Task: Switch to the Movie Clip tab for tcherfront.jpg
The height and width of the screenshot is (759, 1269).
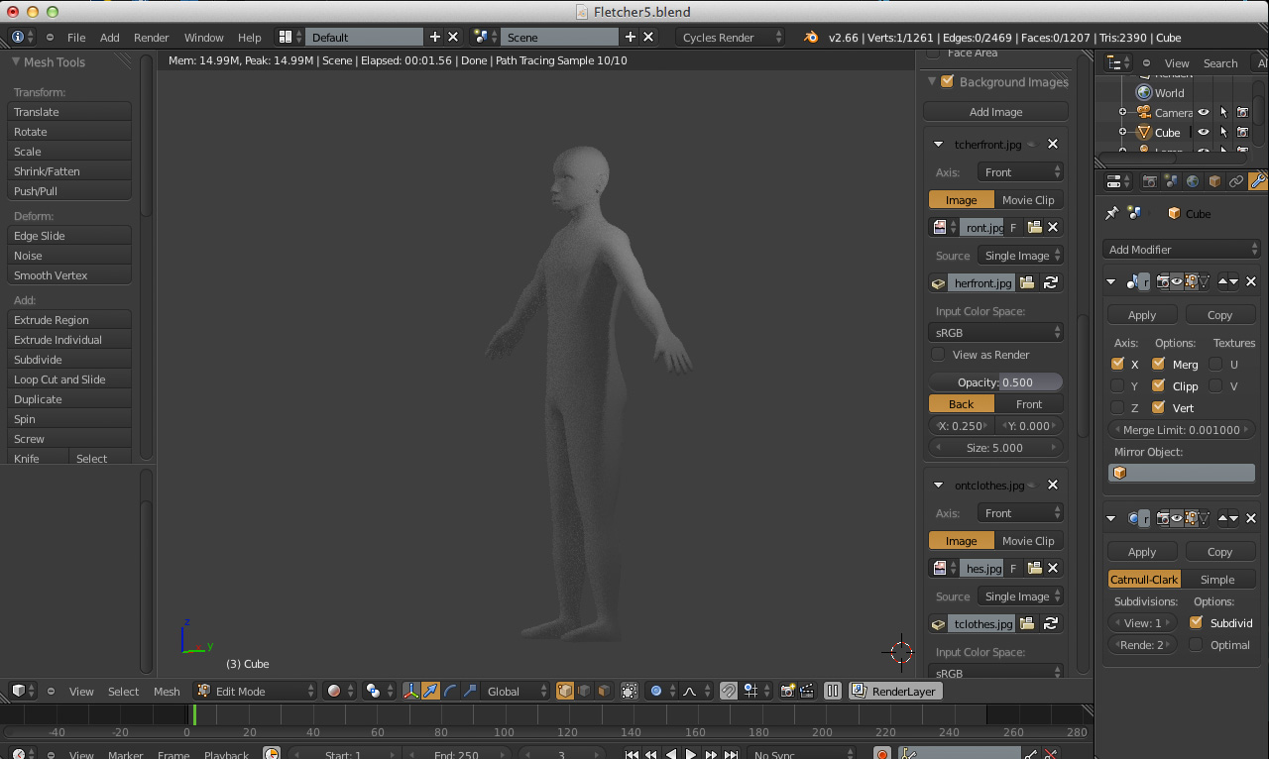Action: [x=1028, y=199]
